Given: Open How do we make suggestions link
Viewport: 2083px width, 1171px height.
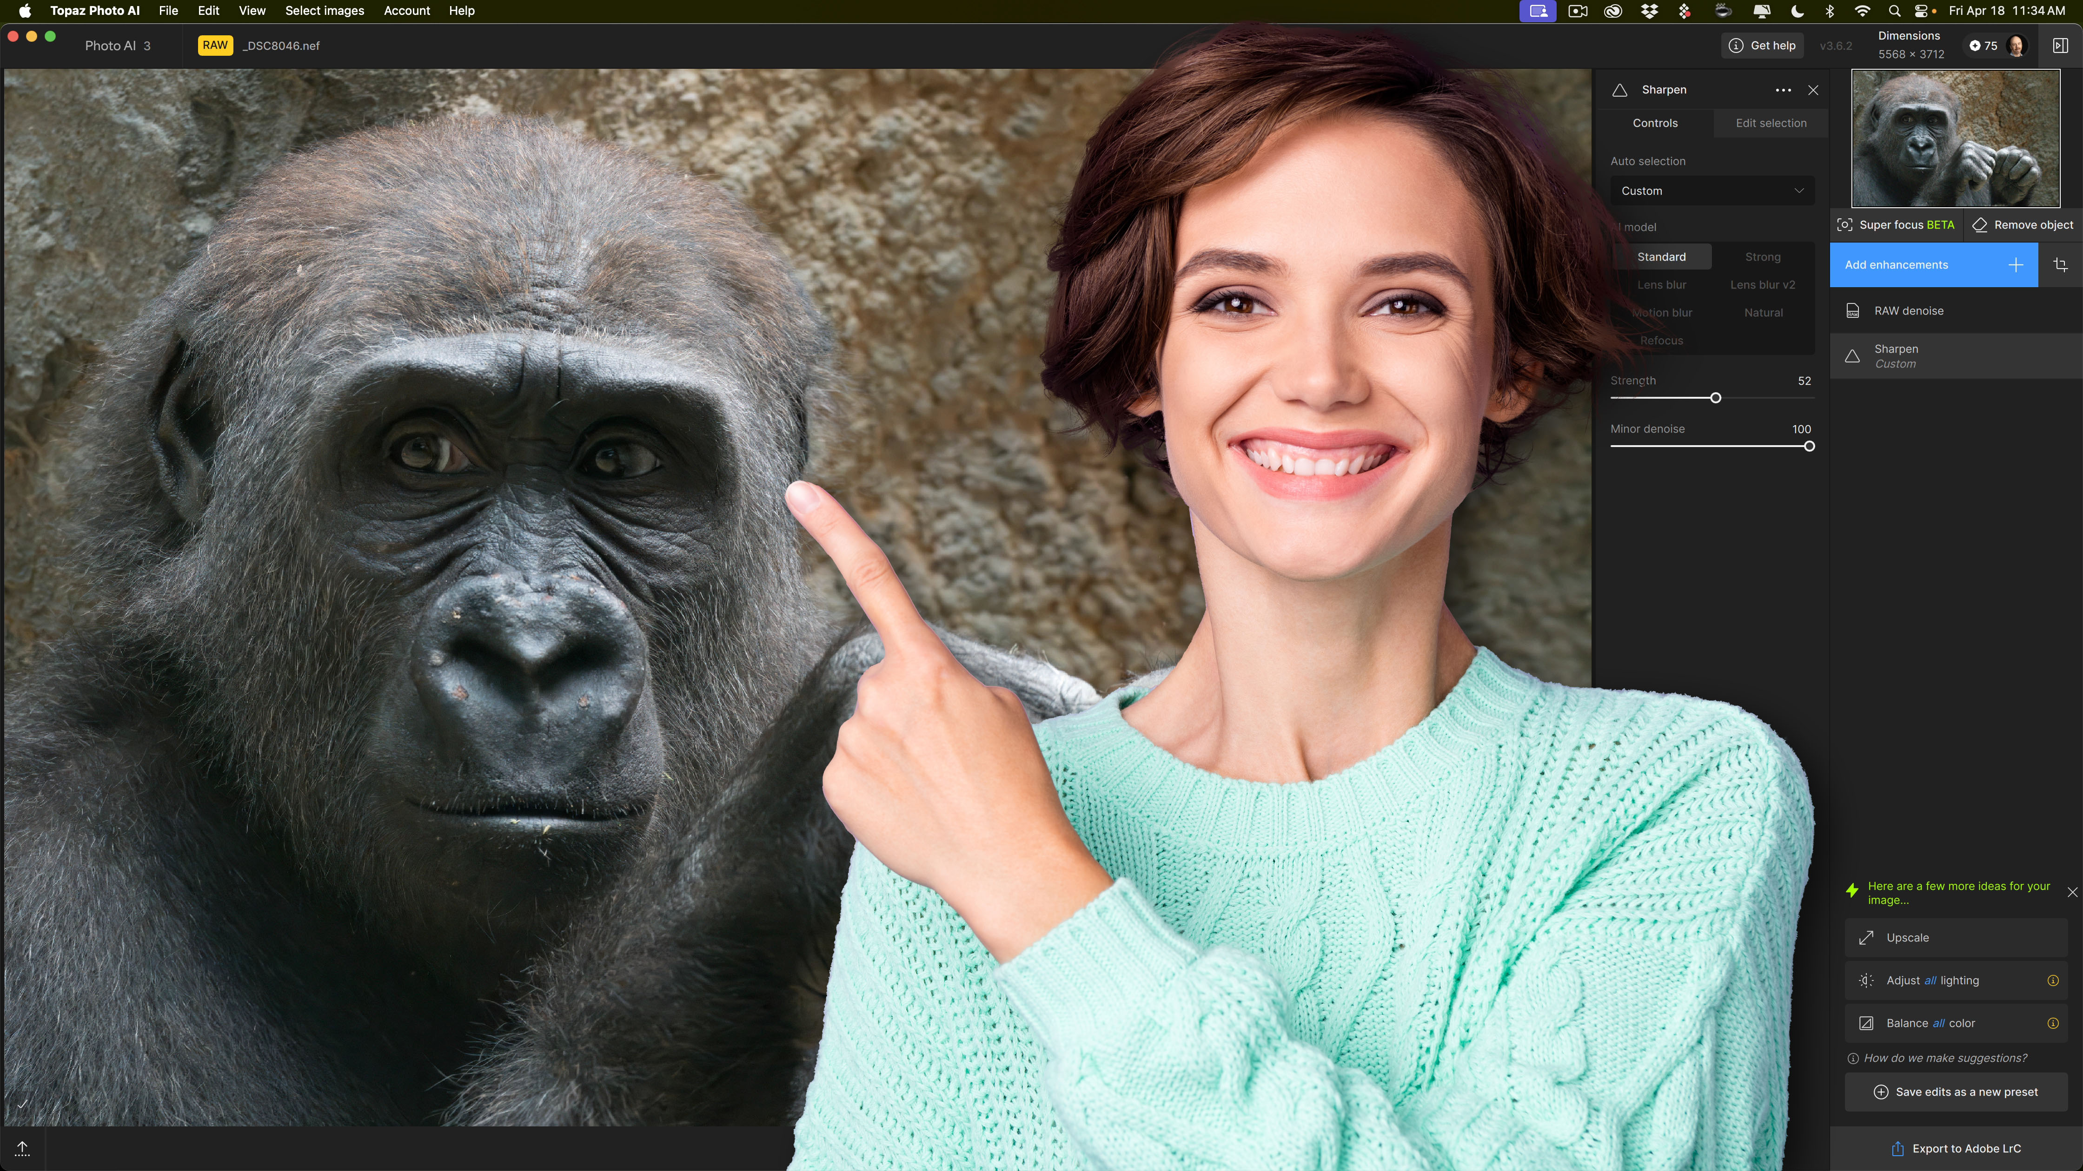Looking at the screenshot, I should coord(1937,1058).
